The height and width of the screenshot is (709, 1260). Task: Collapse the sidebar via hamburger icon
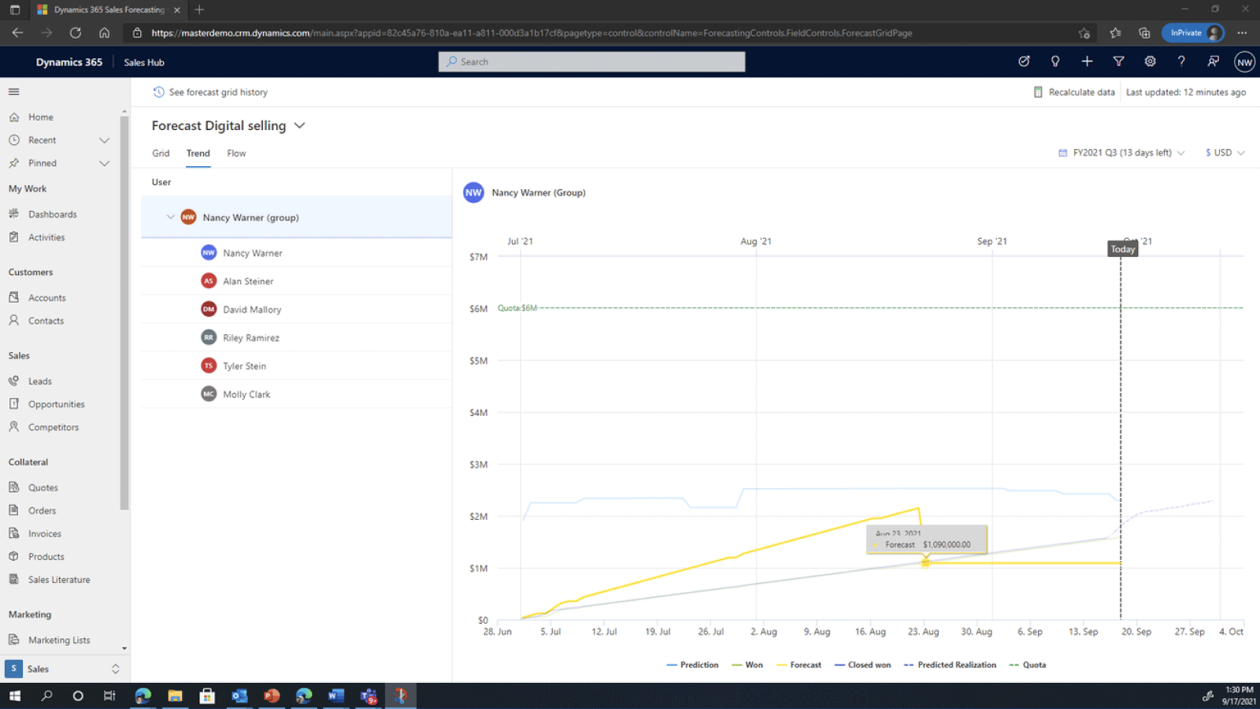[x=13, y=91]
